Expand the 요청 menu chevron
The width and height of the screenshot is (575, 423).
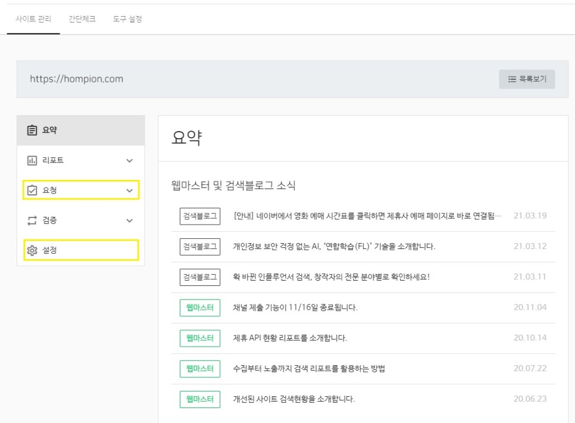(130, 191)
